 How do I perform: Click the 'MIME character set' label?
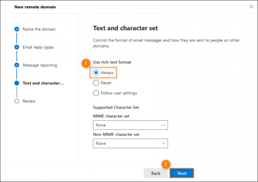click(x=111, y=116)
